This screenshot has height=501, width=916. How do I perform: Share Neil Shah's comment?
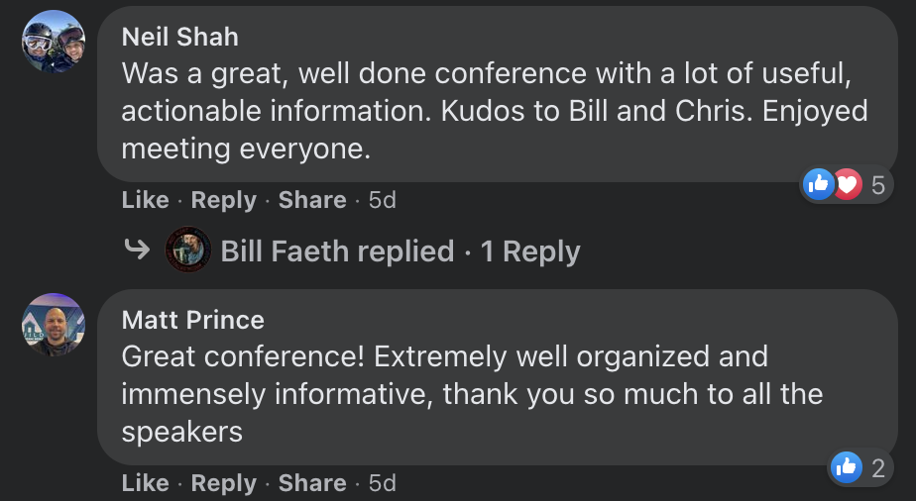point(312,200)
